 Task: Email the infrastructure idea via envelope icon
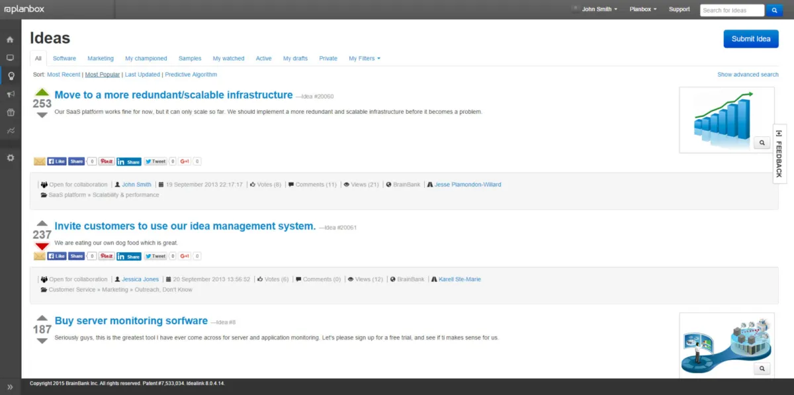tap(40, 161)
